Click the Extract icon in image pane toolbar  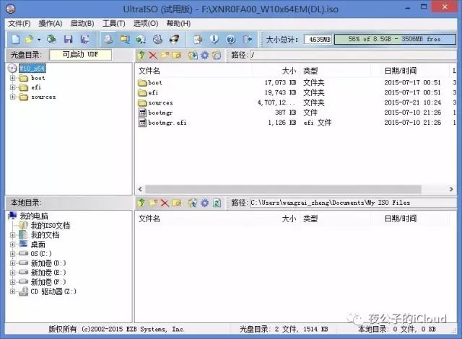(x=193, y=55)
